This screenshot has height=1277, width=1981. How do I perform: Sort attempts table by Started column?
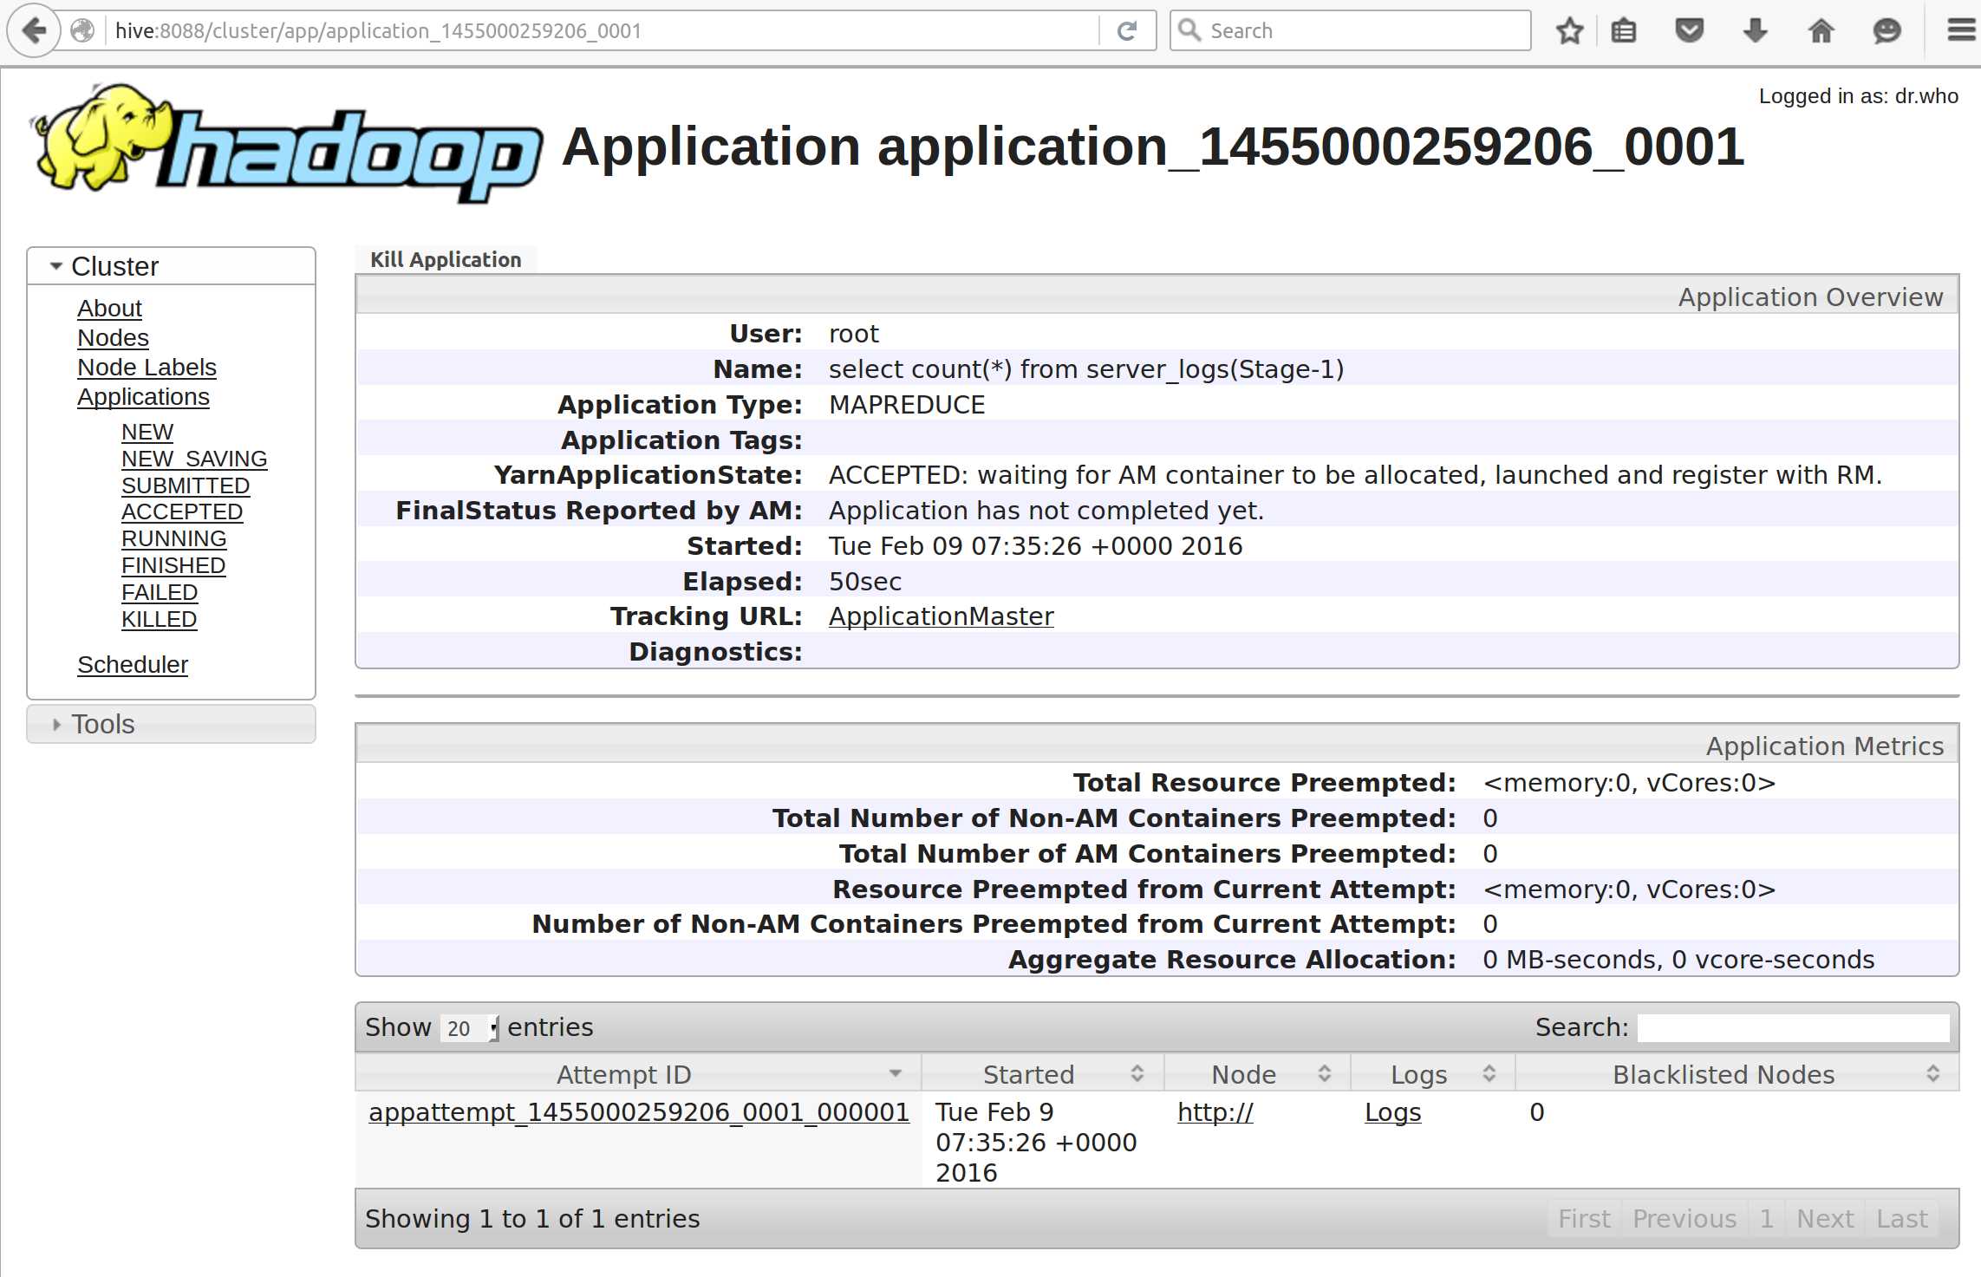[1028, 1075]
